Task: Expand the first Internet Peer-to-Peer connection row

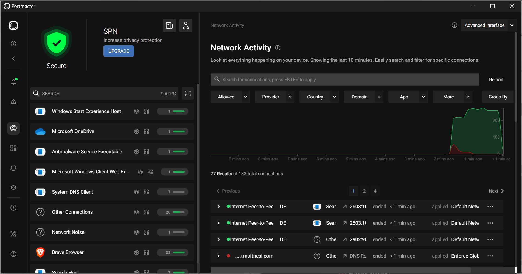Action: (218, 207)
